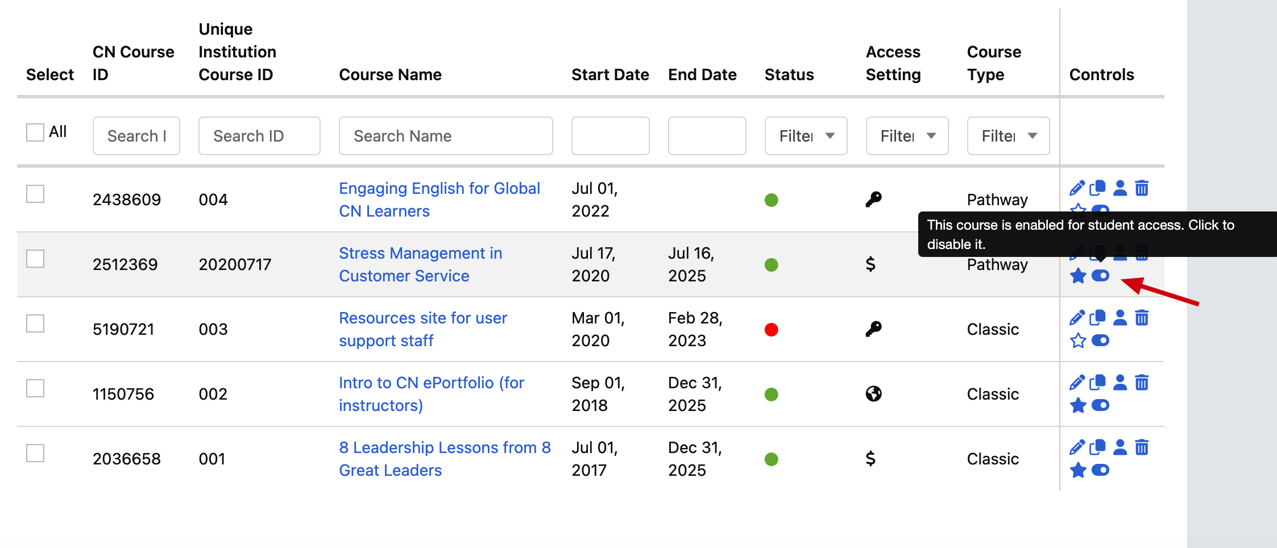Delete course 2036658 with the trash icon

1142,447
